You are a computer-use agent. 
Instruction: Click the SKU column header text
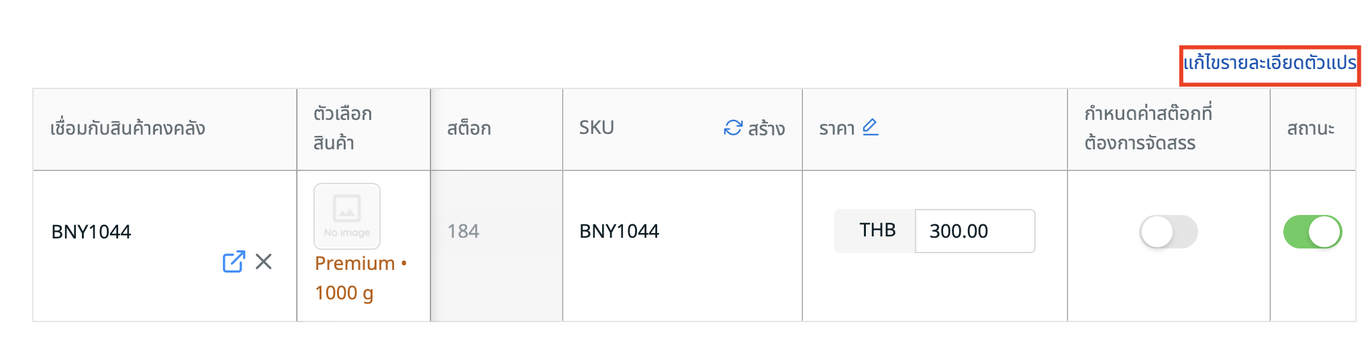(597, 128)
